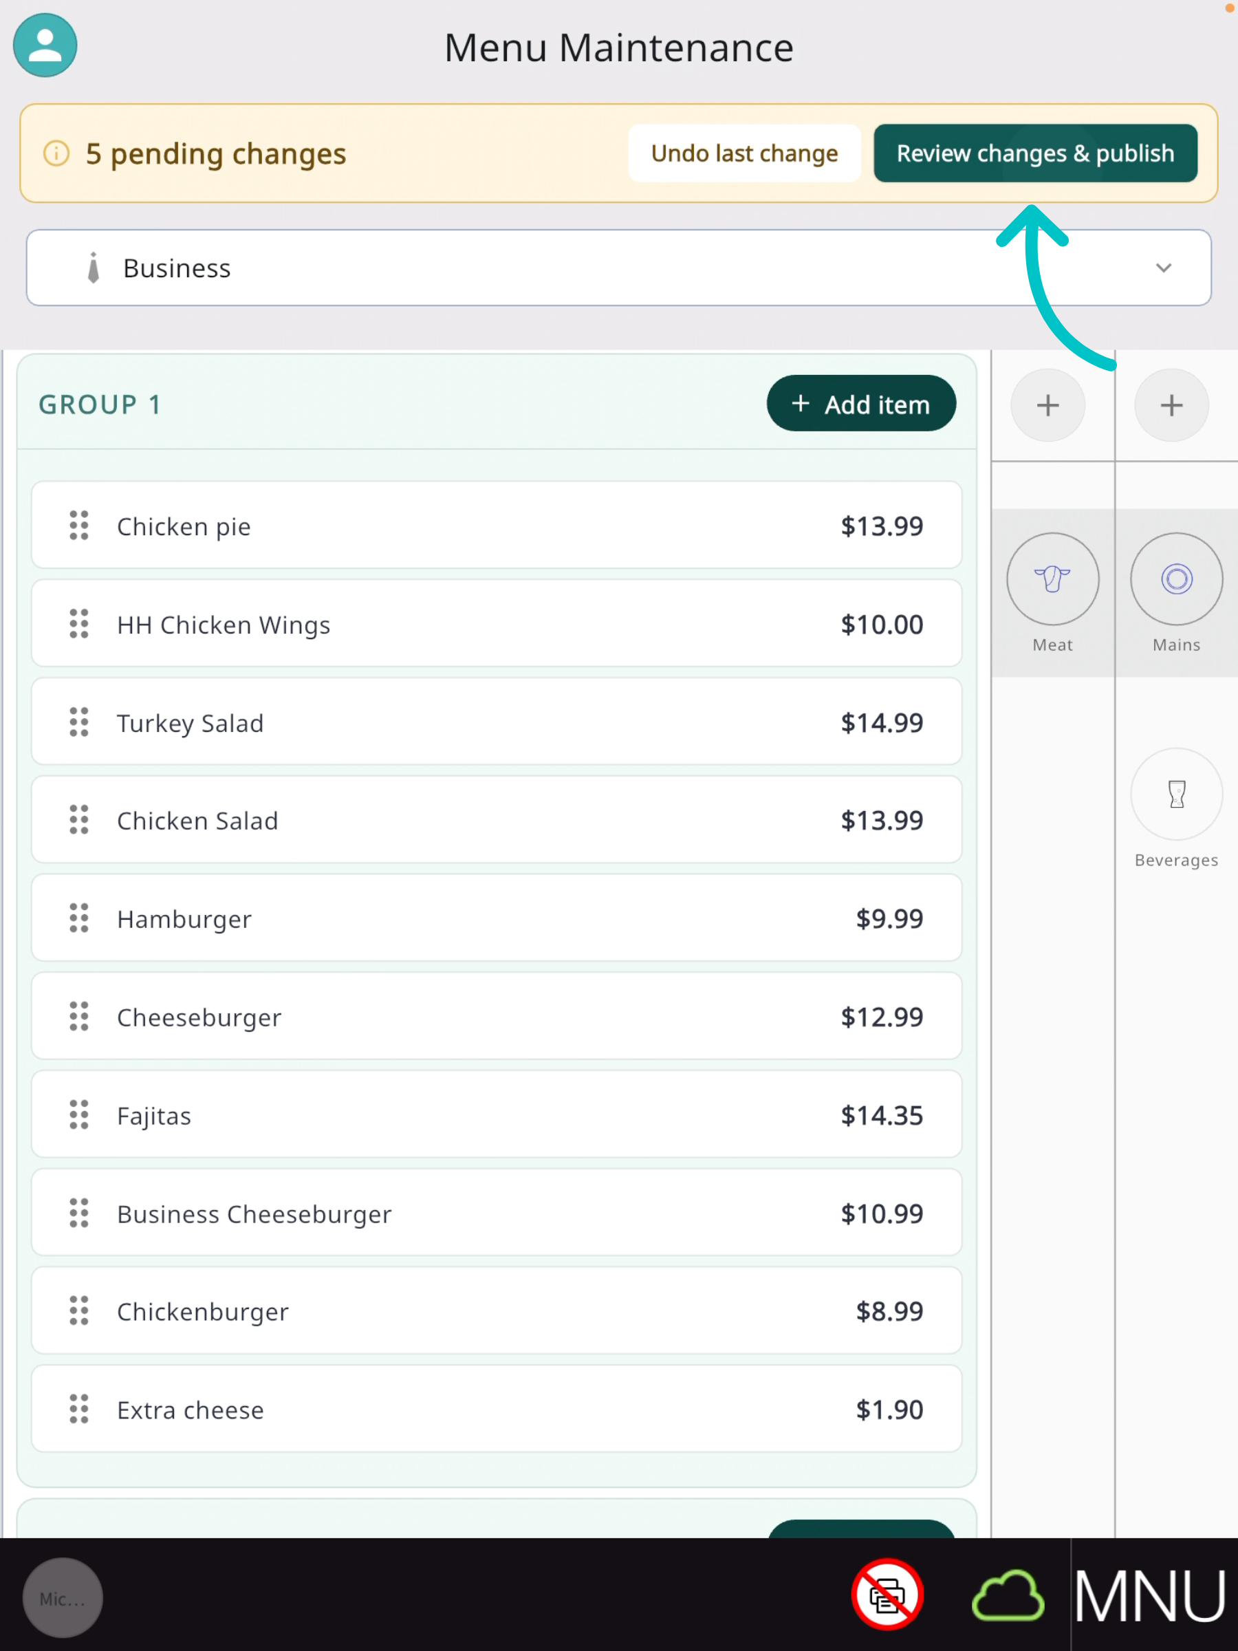
Task: Click Review changes & publish
Action: 1035,153
